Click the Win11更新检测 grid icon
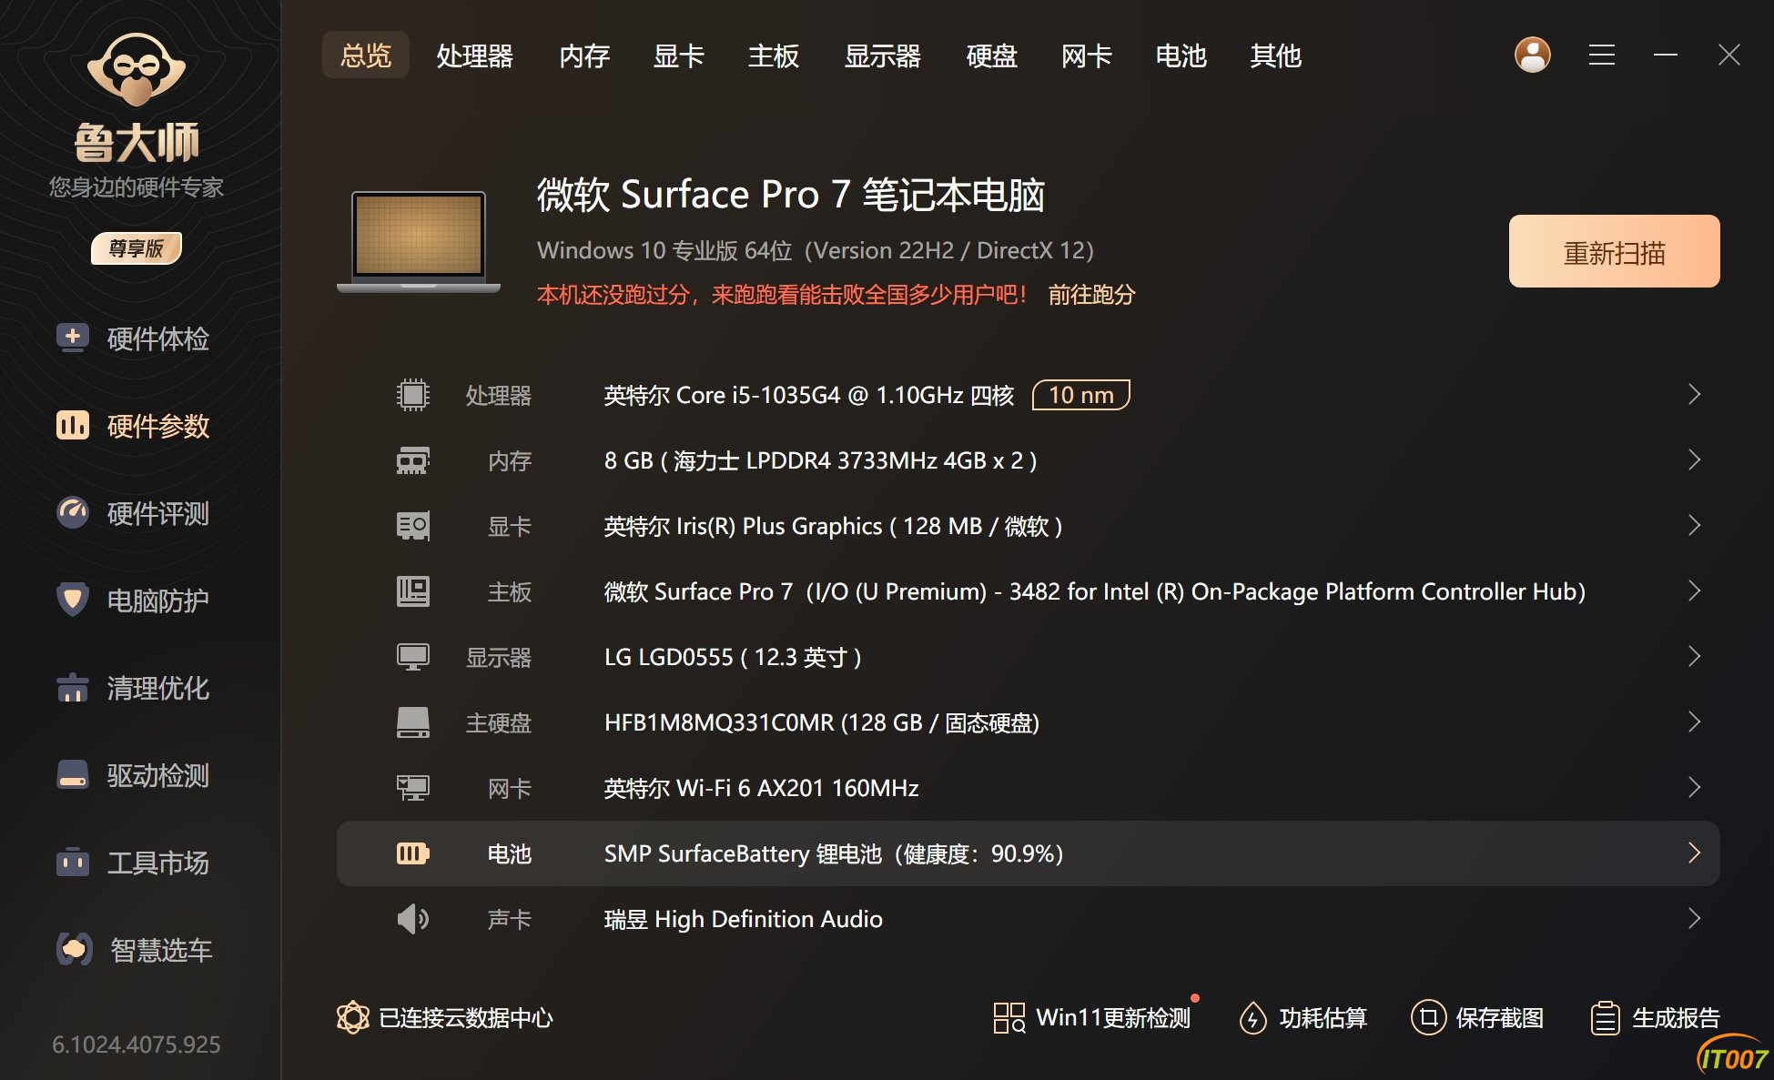 pos(1009,1017)
